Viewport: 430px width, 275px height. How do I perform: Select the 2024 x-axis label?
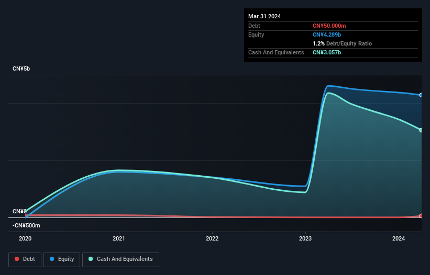399,238
